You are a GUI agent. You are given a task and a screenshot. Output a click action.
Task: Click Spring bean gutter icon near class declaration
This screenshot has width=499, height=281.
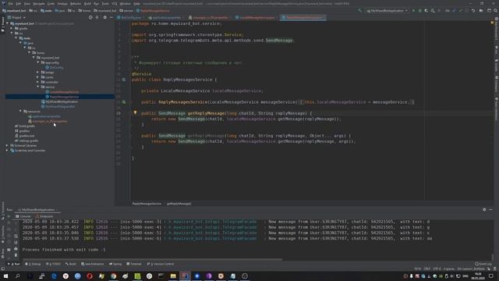pos(124,80)
